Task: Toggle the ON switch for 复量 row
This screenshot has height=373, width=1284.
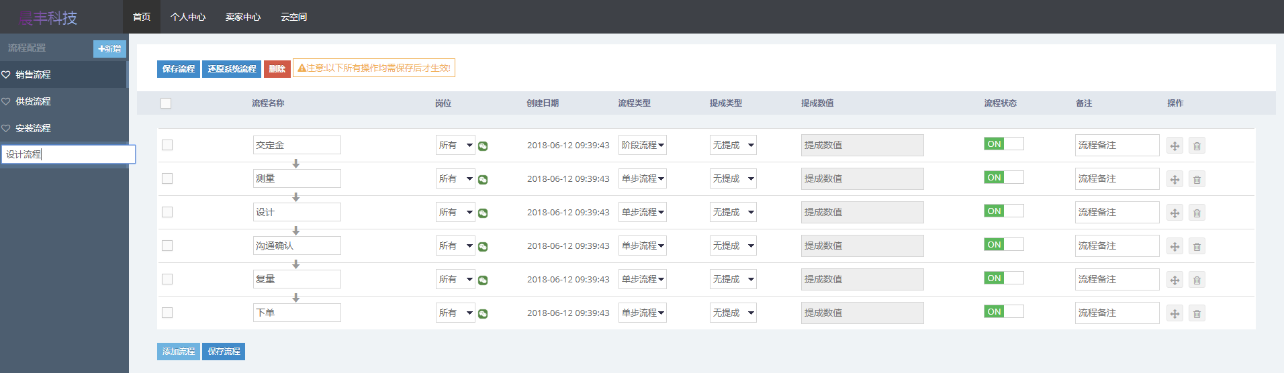Action: tap(1004, 278)
